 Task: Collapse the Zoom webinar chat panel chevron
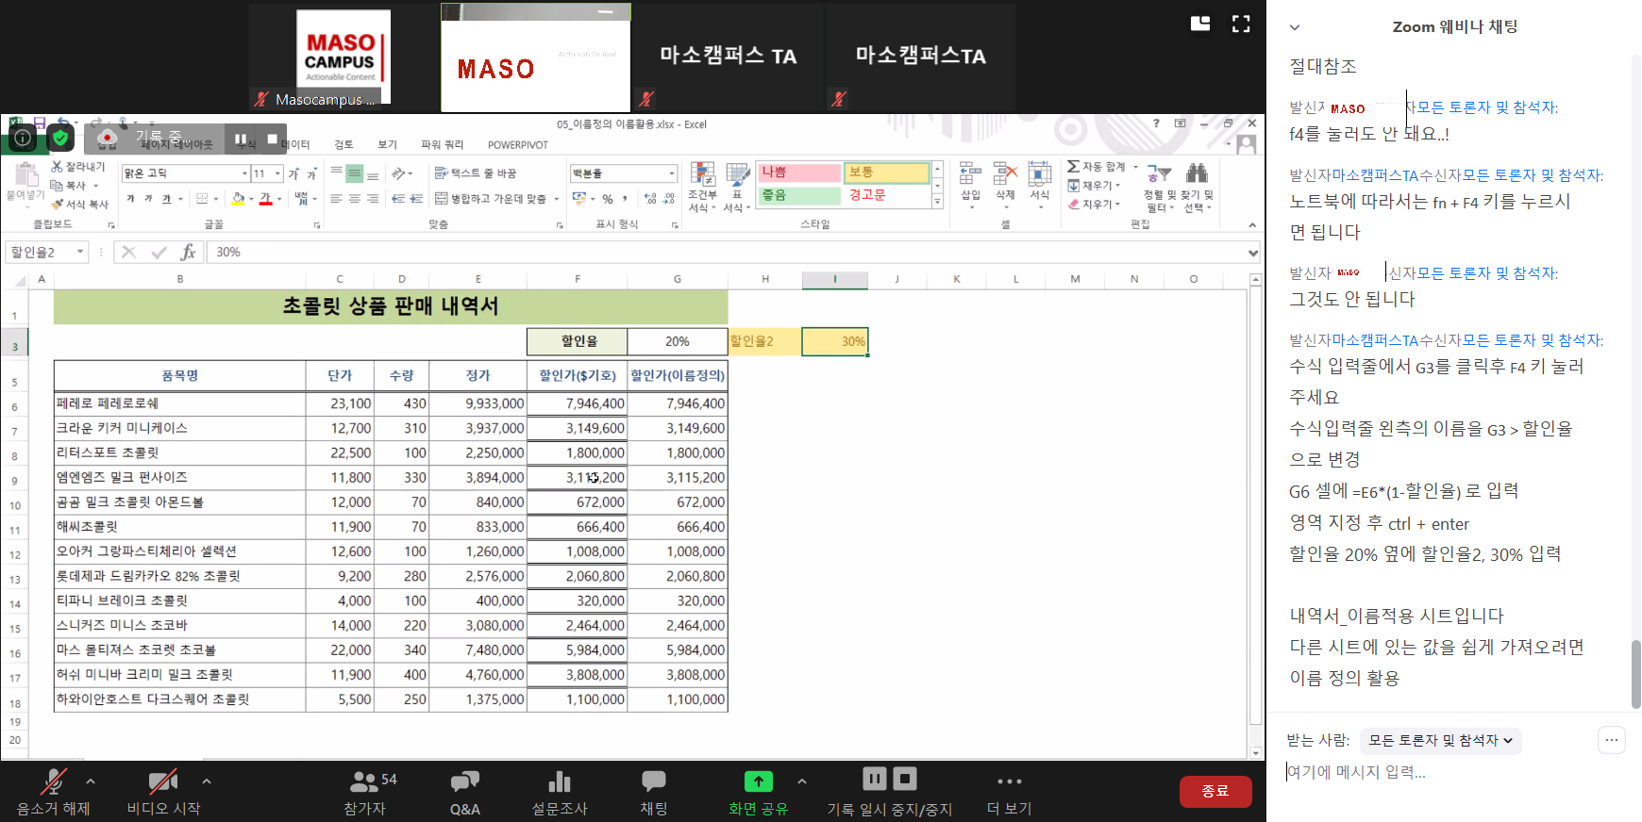point(1295,27)
